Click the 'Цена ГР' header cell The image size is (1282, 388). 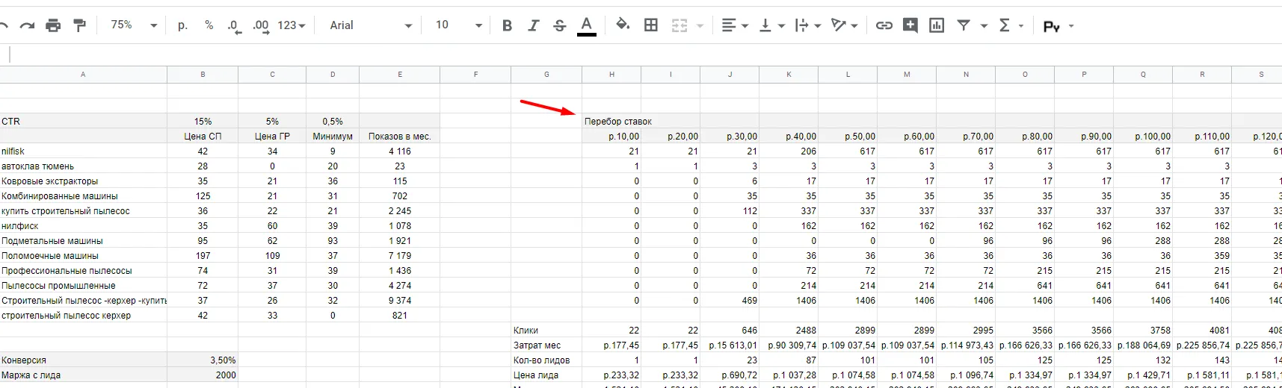272,136
